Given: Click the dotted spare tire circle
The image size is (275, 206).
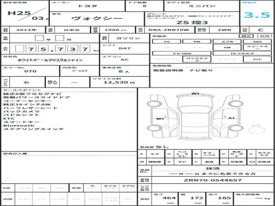Looking at the screenshot, I should [257, 130].
